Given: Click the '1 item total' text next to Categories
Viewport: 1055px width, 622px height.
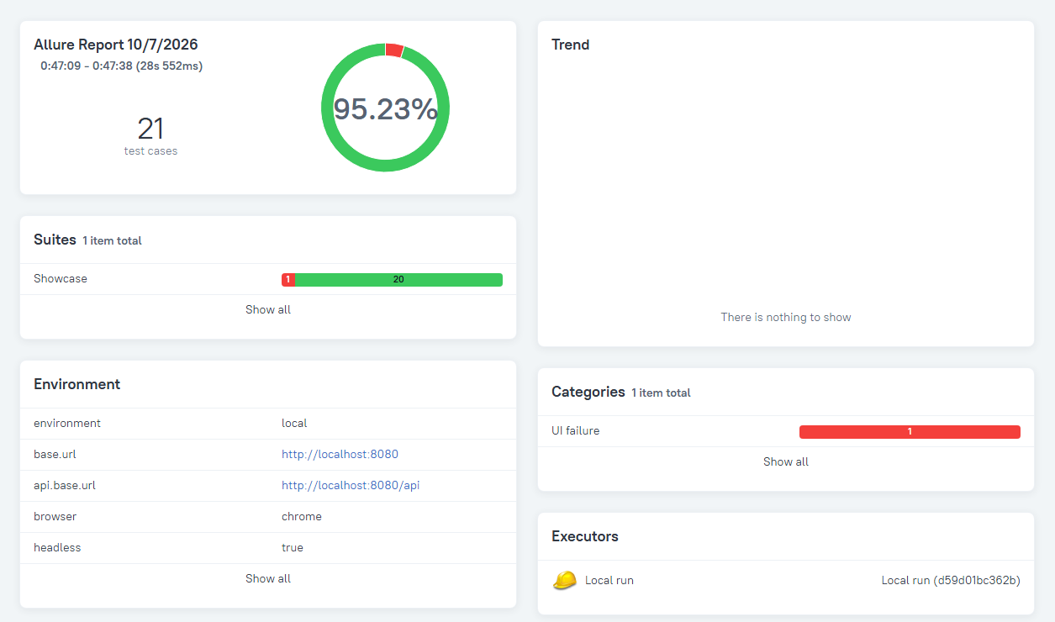Looking at the screenshot, I should pyautogui.click(x=661, y=393).
